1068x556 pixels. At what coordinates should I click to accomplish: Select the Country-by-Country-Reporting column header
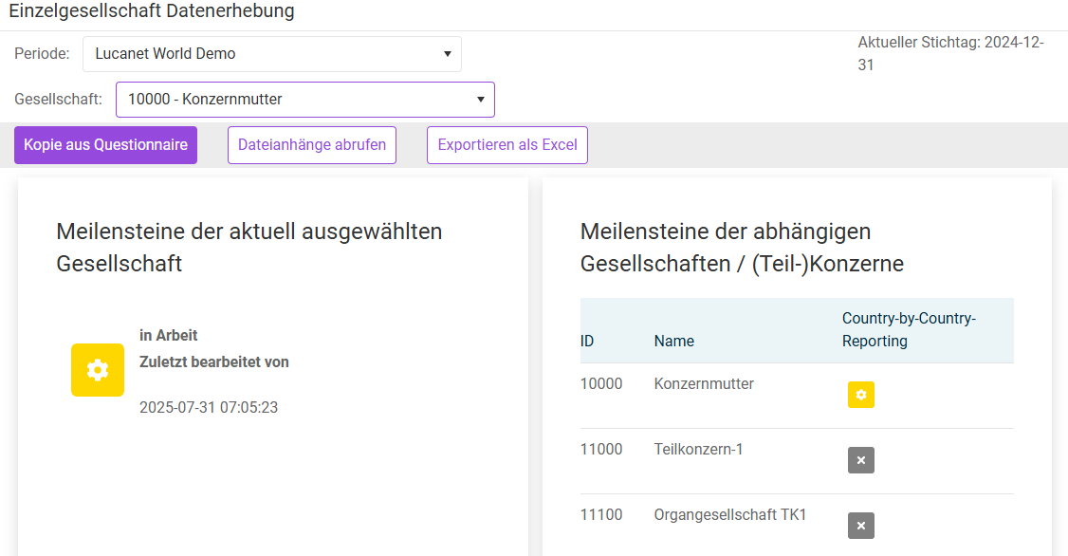click(909, 329)
